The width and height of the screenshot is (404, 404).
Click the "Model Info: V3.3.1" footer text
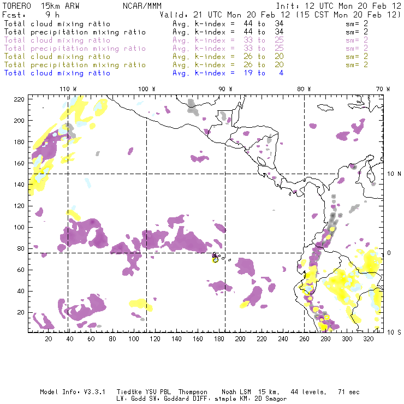73,392
